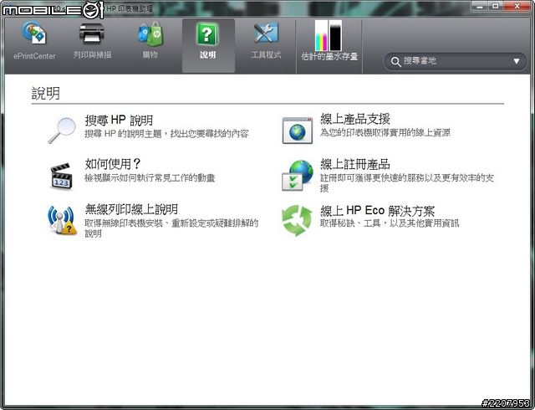Select the 說明 question mark icon
535x410 pixels.
coord(207,34)
